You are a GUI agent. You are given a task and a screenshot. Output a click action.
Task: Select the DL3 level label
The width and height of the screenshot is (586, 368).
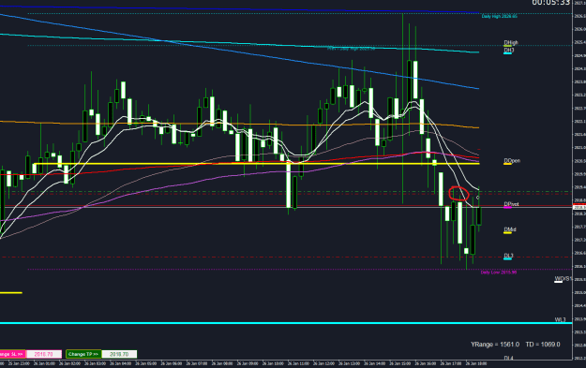(508, 256)
